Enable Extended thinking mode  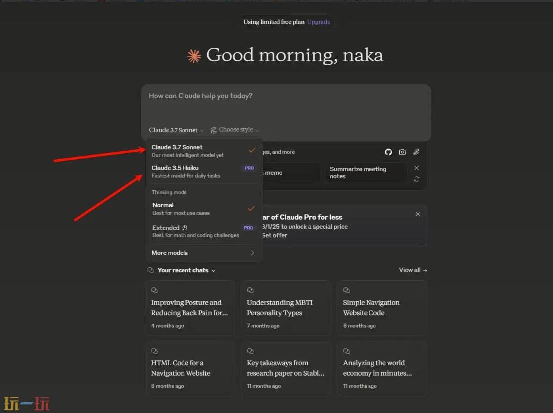tap(203, 231)
